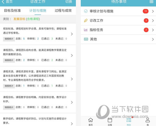The width and height of the screenshot is (156, 126).
Task: Expand 审核计划与措施 chevron
Action: pyautogui.click(x=153, y=11)
